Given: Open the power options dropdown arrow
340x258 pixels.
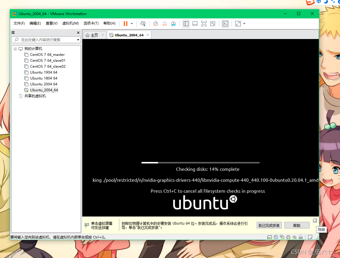Looking at the screenshot, I should [x=132, y=24].
